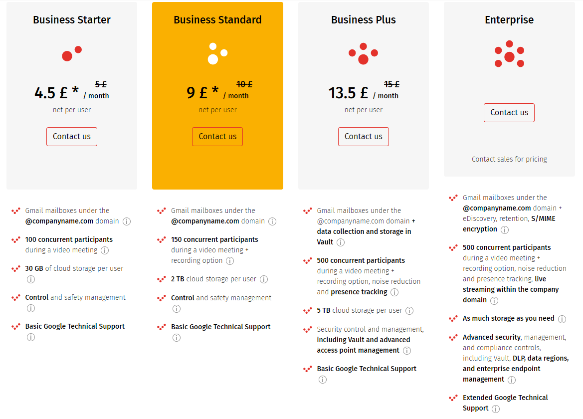
Task: Click info icon after Standard recording option
Action: [230, 261]
